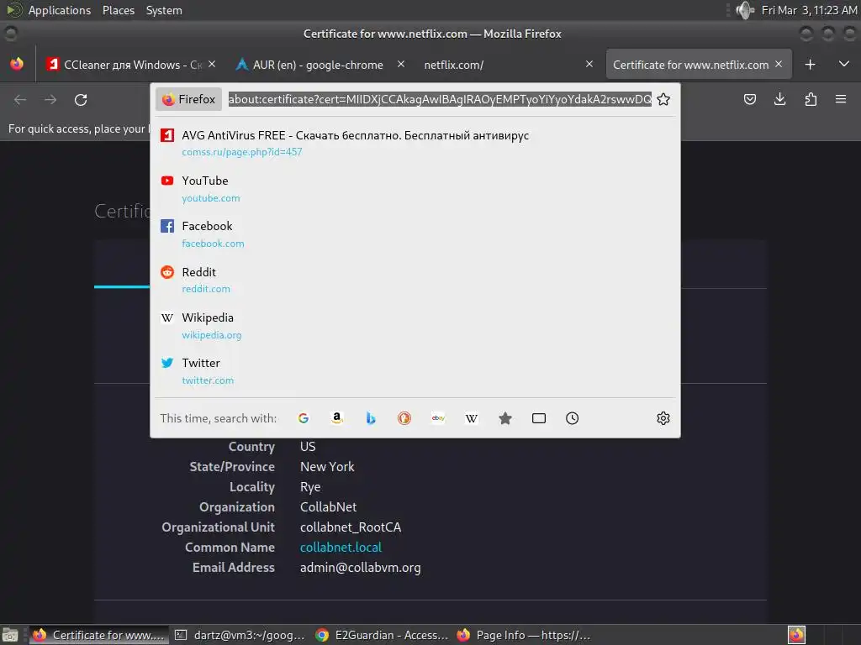List all tabs dropdown
The width and height of the screenshot is (861, 645).
[x=844, y=64]
